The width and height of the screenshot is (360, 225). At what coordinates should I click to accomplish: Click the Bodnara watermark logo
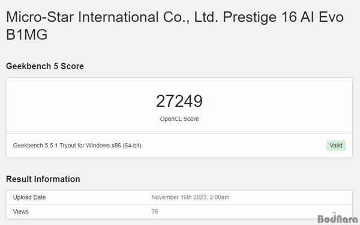click(338, 218)
